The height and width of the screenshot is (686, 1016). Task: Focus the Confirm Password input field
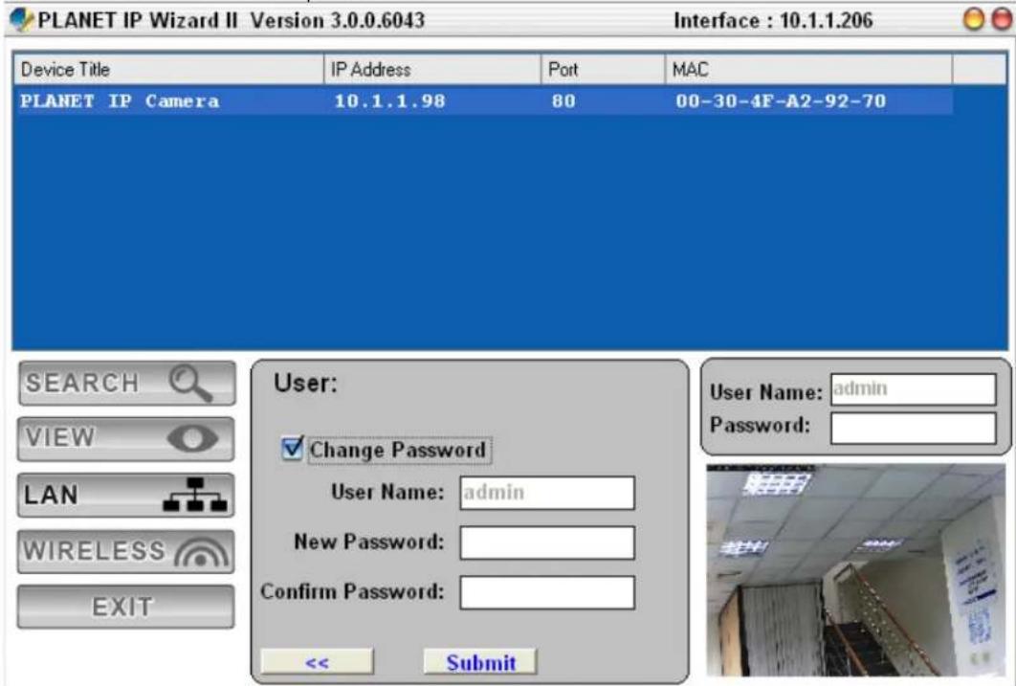pyautogui.click(x=547, y=593)
